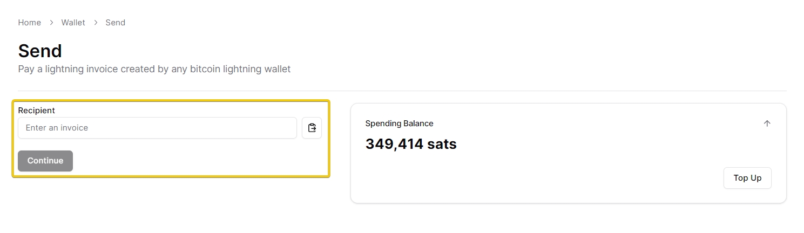Click the horizontal divider under the subtitle
The height and width of the screenshot is (233, 804).
402,91
